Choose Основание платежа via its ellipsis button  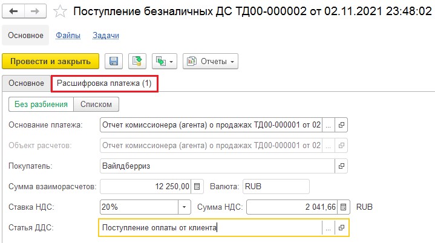(328, 125)
